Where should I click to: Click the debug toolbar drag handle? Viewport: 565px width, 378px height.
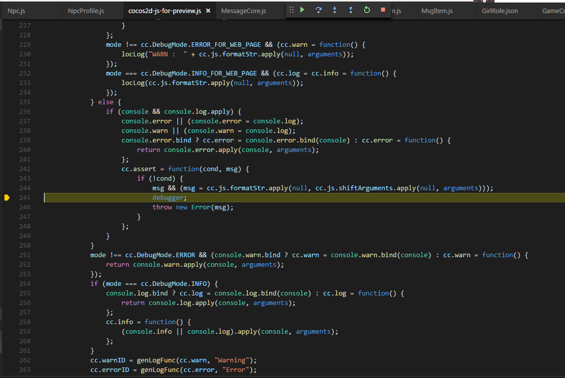click(x=291, y=10)
